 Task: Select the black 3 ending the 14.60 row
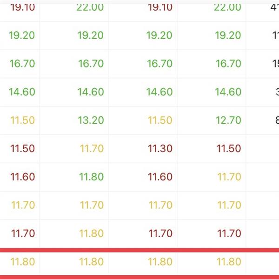tap(277, 92)
